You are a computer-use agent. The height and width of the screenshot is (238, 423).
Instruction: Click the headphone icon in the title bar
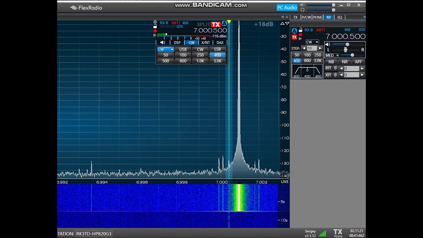click(x=302, y=10)
